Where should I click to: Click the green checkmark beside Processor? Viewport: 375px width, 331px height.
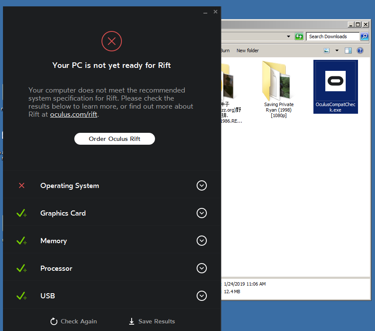(22, 268)
